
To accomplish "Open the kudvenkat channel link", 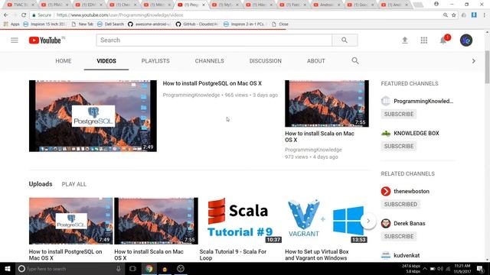I will coord(407,255).
